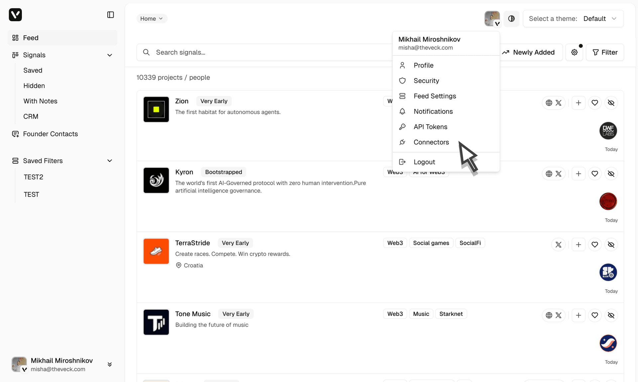
Task: Click the Filter button
Action: click(605, 52)
